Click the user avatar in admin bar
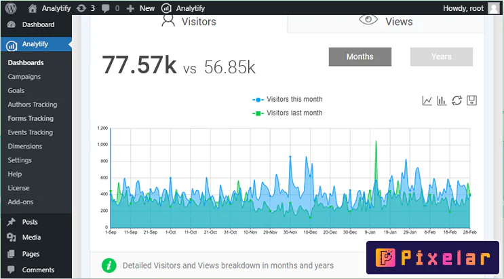504x279 pixels. [x=493, y=8]
